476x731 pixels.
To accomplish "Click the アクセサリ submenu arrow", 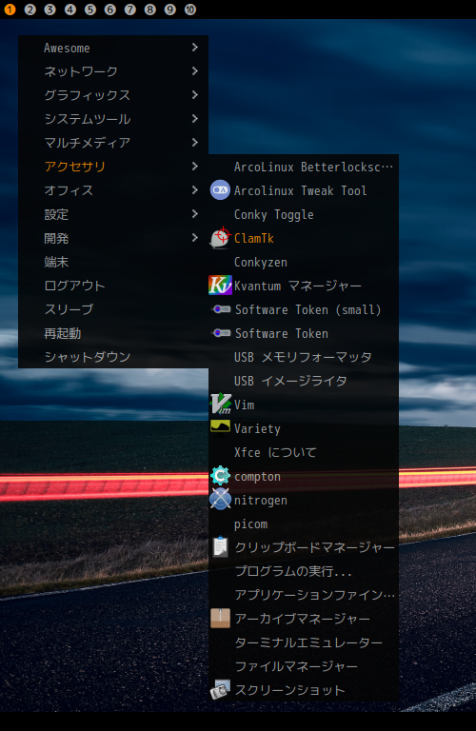I will [x=195, y=166].
